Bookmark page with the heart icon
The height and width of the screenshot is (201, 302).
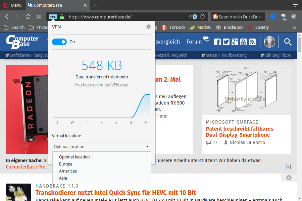click(x=202, y=17)
